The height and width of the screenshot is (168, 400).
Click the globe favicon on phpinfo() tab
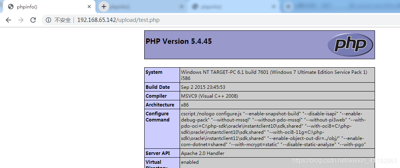pyautogui.click(x=11, y=7)
